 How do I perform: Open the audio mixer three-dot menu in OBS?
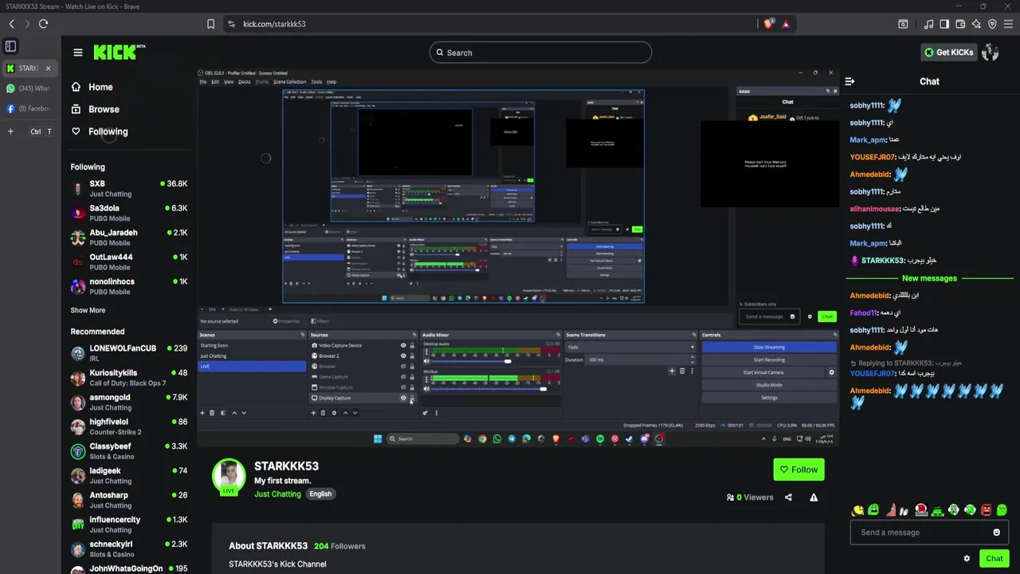pos(436,413)
